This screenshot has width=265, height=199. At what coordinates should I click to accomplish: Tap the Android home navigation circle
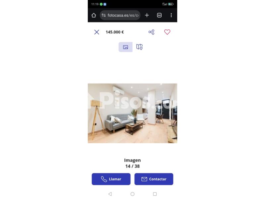coord(132,194)
